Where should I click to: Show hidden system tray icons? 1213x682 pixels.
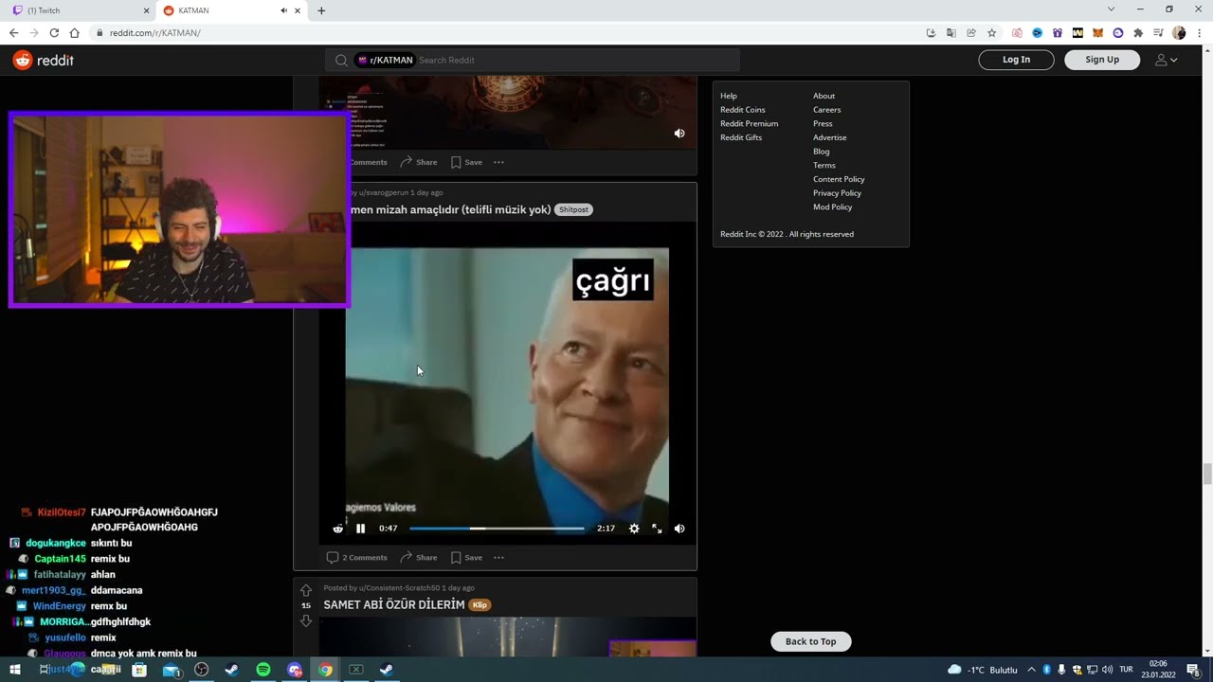coord(1031,670)
